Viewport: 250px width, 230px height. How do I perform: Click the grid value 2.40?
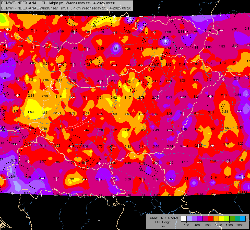click(114, 81)
